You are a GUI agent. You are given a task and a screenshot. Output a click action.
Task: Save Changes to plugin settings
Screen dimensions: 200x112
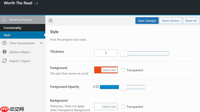pos(147,20)
